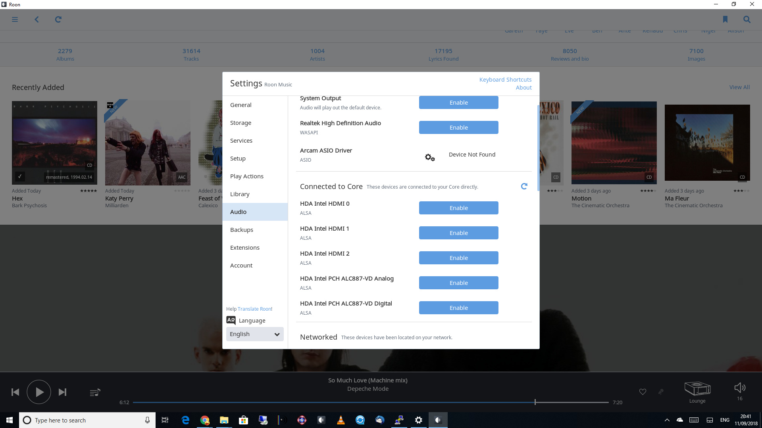Image resolution: width=762 pixels, height=428 pixels.
Task: Open Keyboard Shortcuts link
Action: tap(505, 80)
